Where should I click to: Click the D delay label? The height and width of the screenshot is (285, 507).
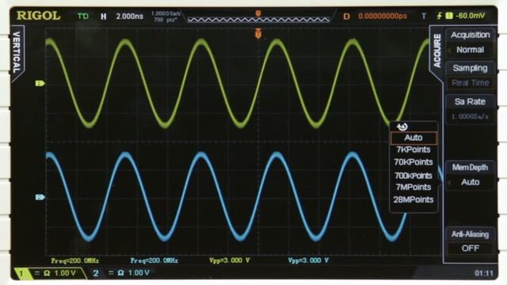click(346, 16)
